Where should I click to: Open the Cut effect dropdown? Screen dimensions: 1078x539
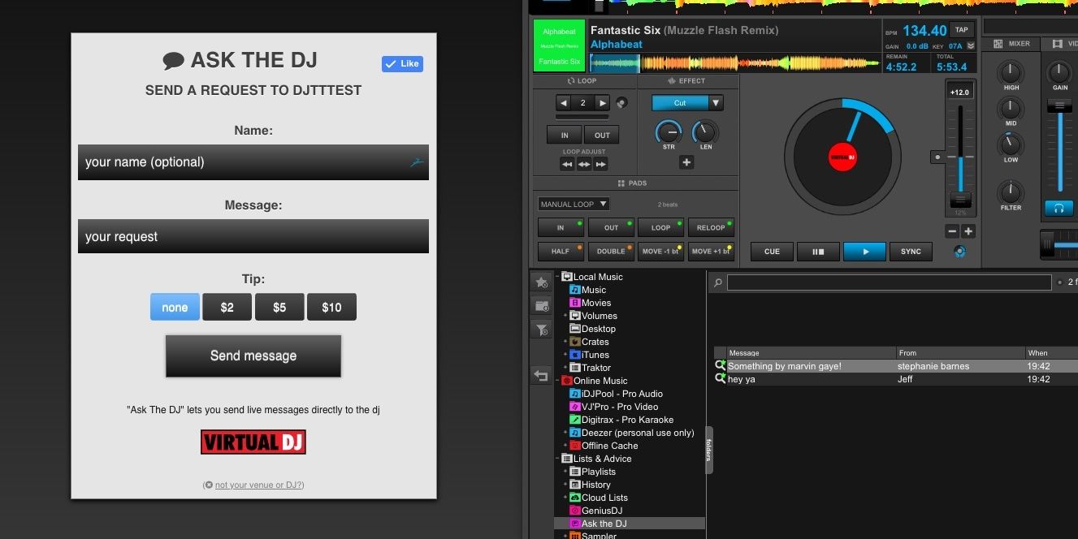715,102
